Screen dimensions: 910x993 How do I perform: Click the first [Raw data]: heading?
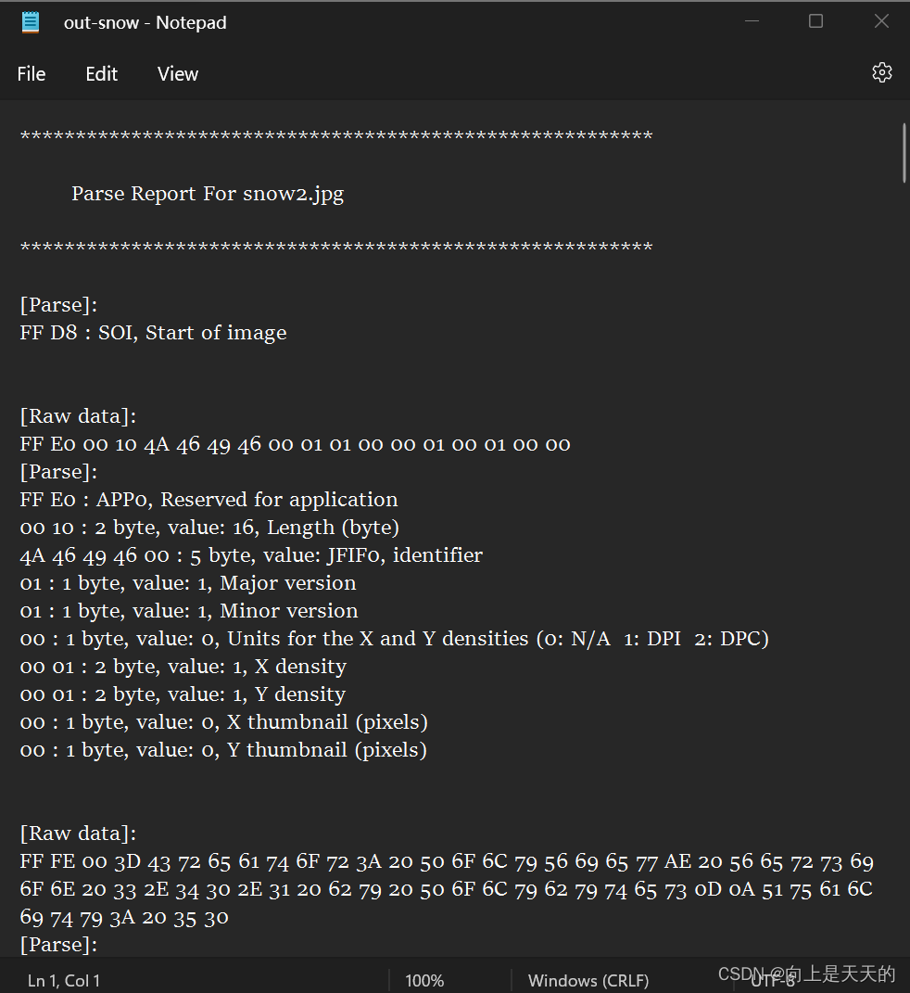[78, 416]
